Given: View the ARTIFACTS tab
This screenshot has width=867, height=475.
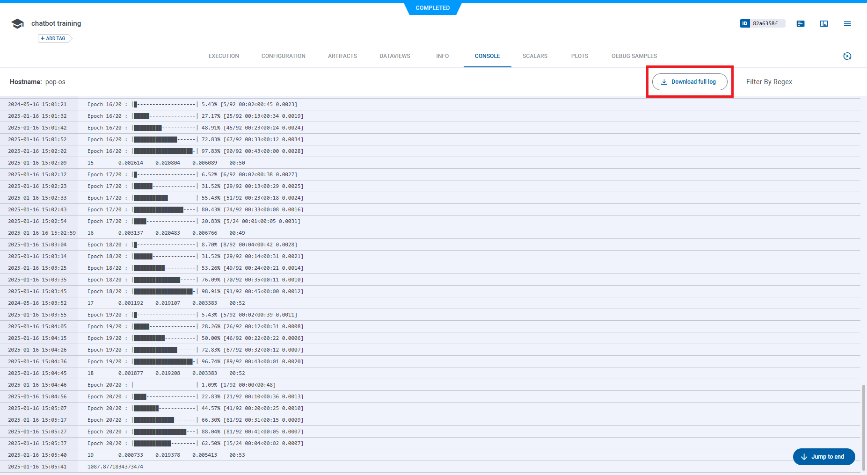Looking at the screenshot, I should pos(342,56).
